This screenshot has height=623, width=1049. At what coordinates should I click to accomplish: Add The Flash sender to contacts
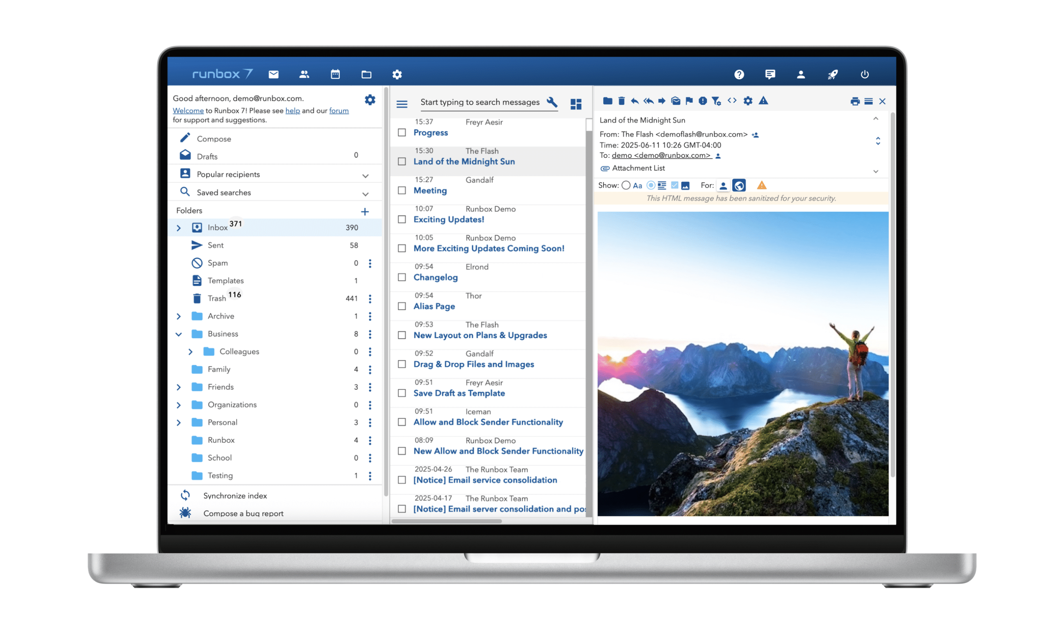click(755, 135)
